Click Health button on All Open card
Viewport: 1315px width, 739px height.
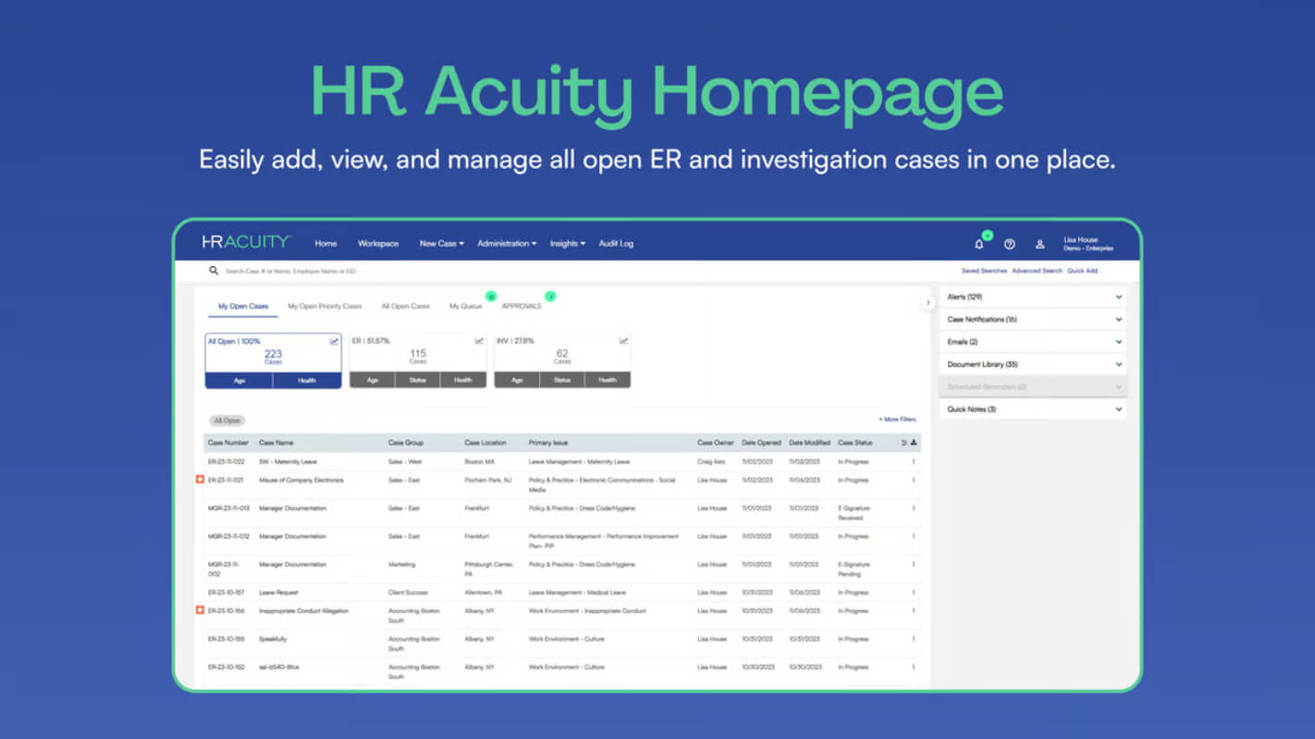307,380
